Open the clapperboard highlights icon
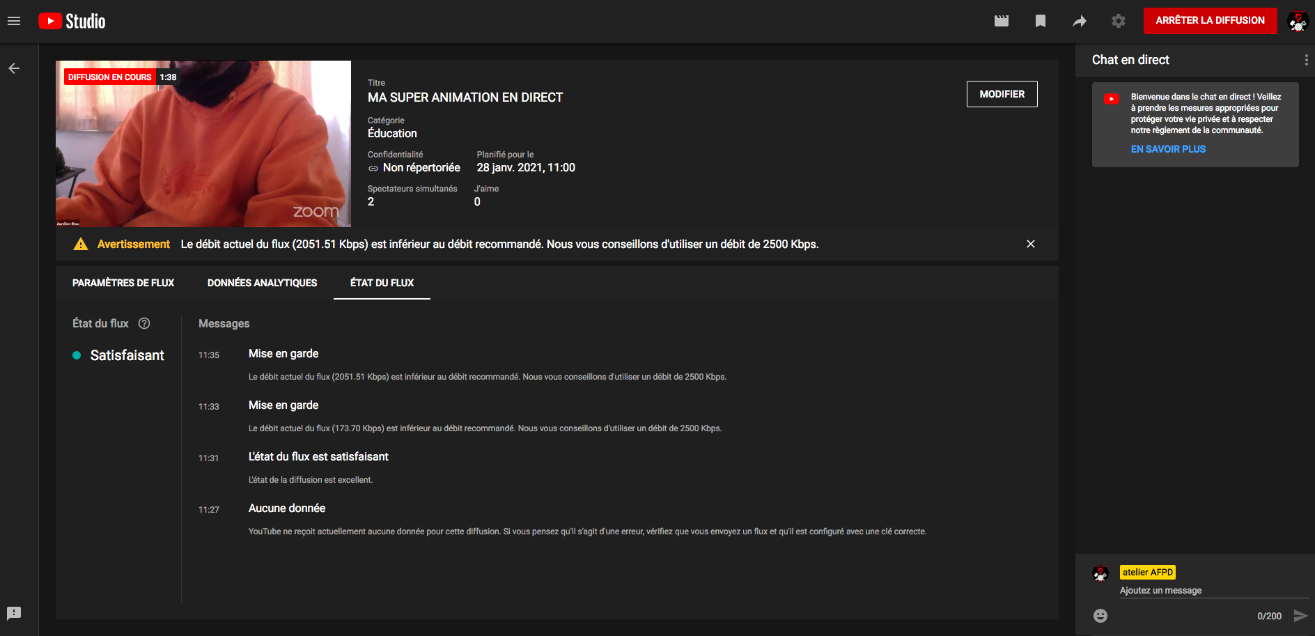1315x636 pixels. click(x=1001, y=21)
